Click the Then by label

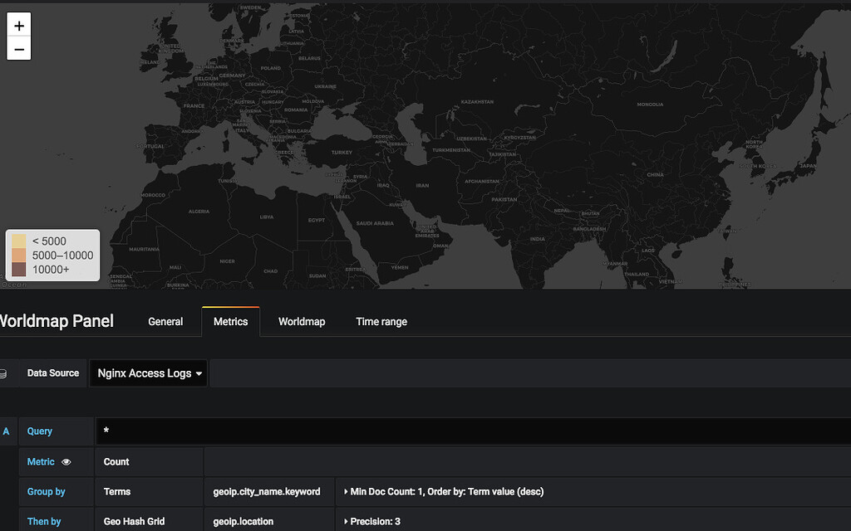click(x=43, y=521)
